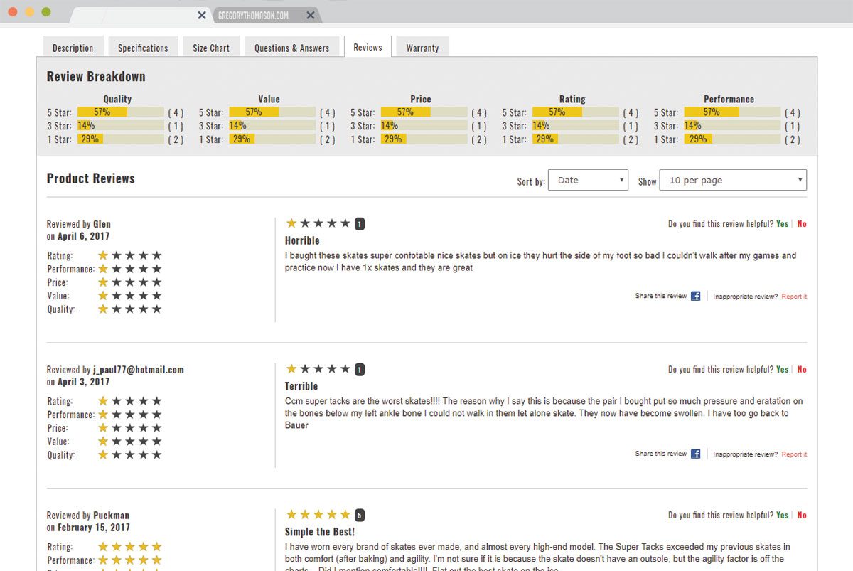Share Glen's review via Facebook icon

pyautogui.click(x=696, y=296)
